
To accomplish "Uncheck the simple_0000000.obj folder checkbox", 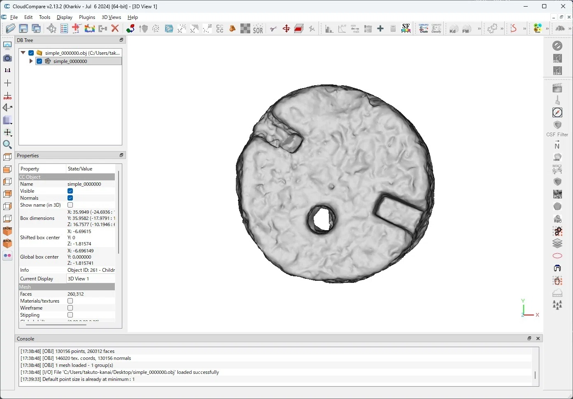I will tap(31, 53).
